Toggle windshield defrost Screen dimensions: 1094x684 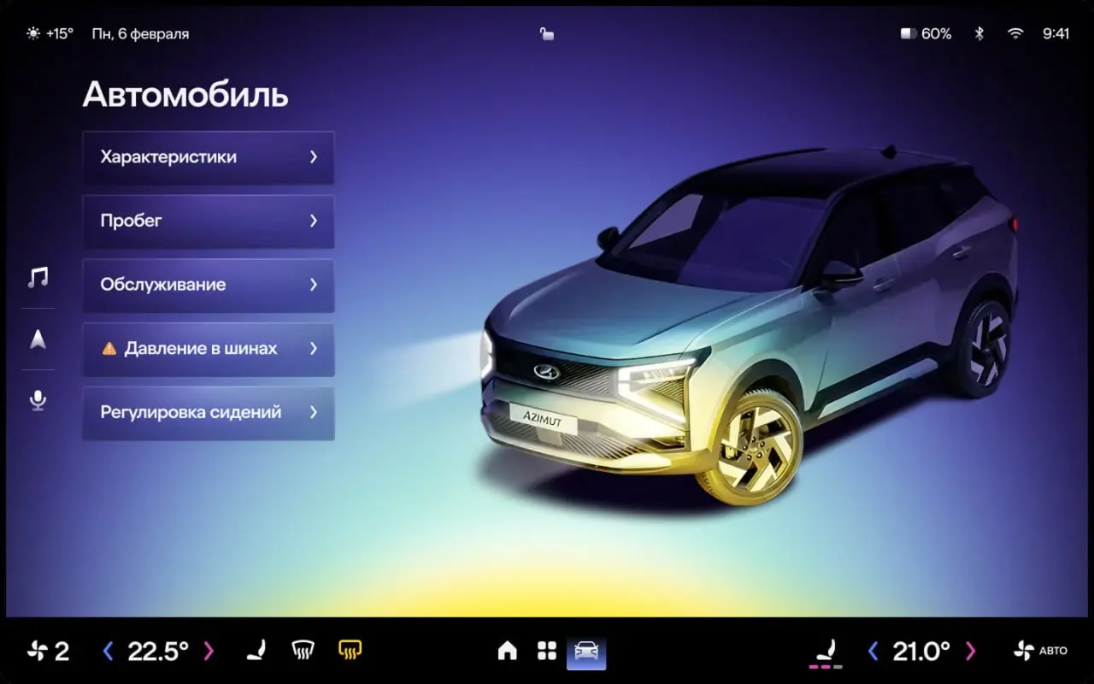pos(303,652)
